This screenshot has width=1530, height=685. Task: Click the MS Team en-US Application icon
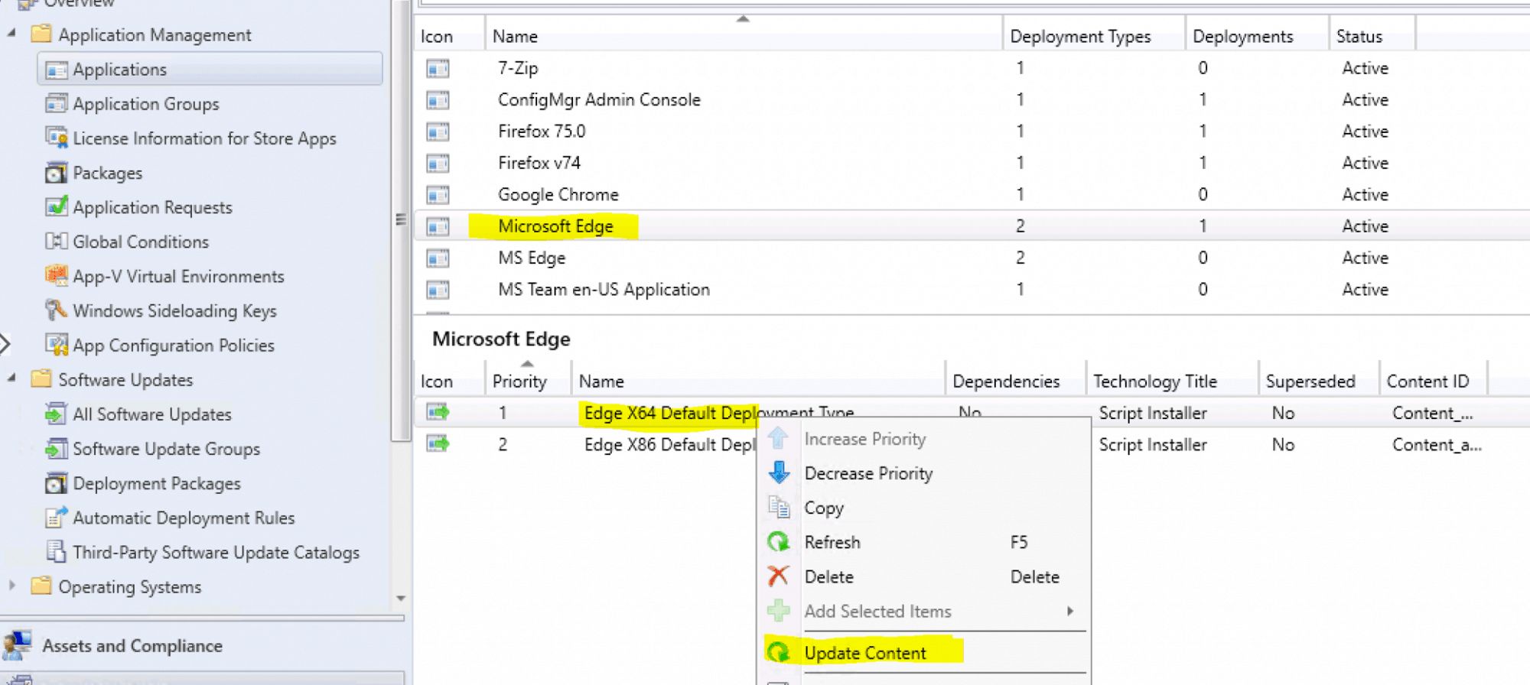(x=438, y=290)
